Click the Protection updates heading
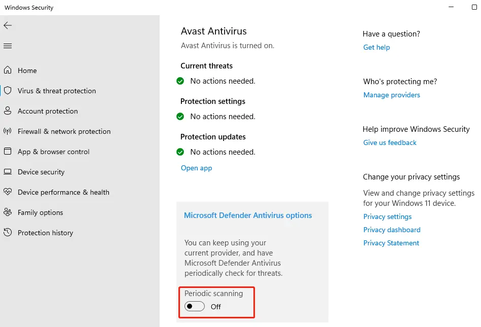Screen dimensions: 481x327 (213, 137)
